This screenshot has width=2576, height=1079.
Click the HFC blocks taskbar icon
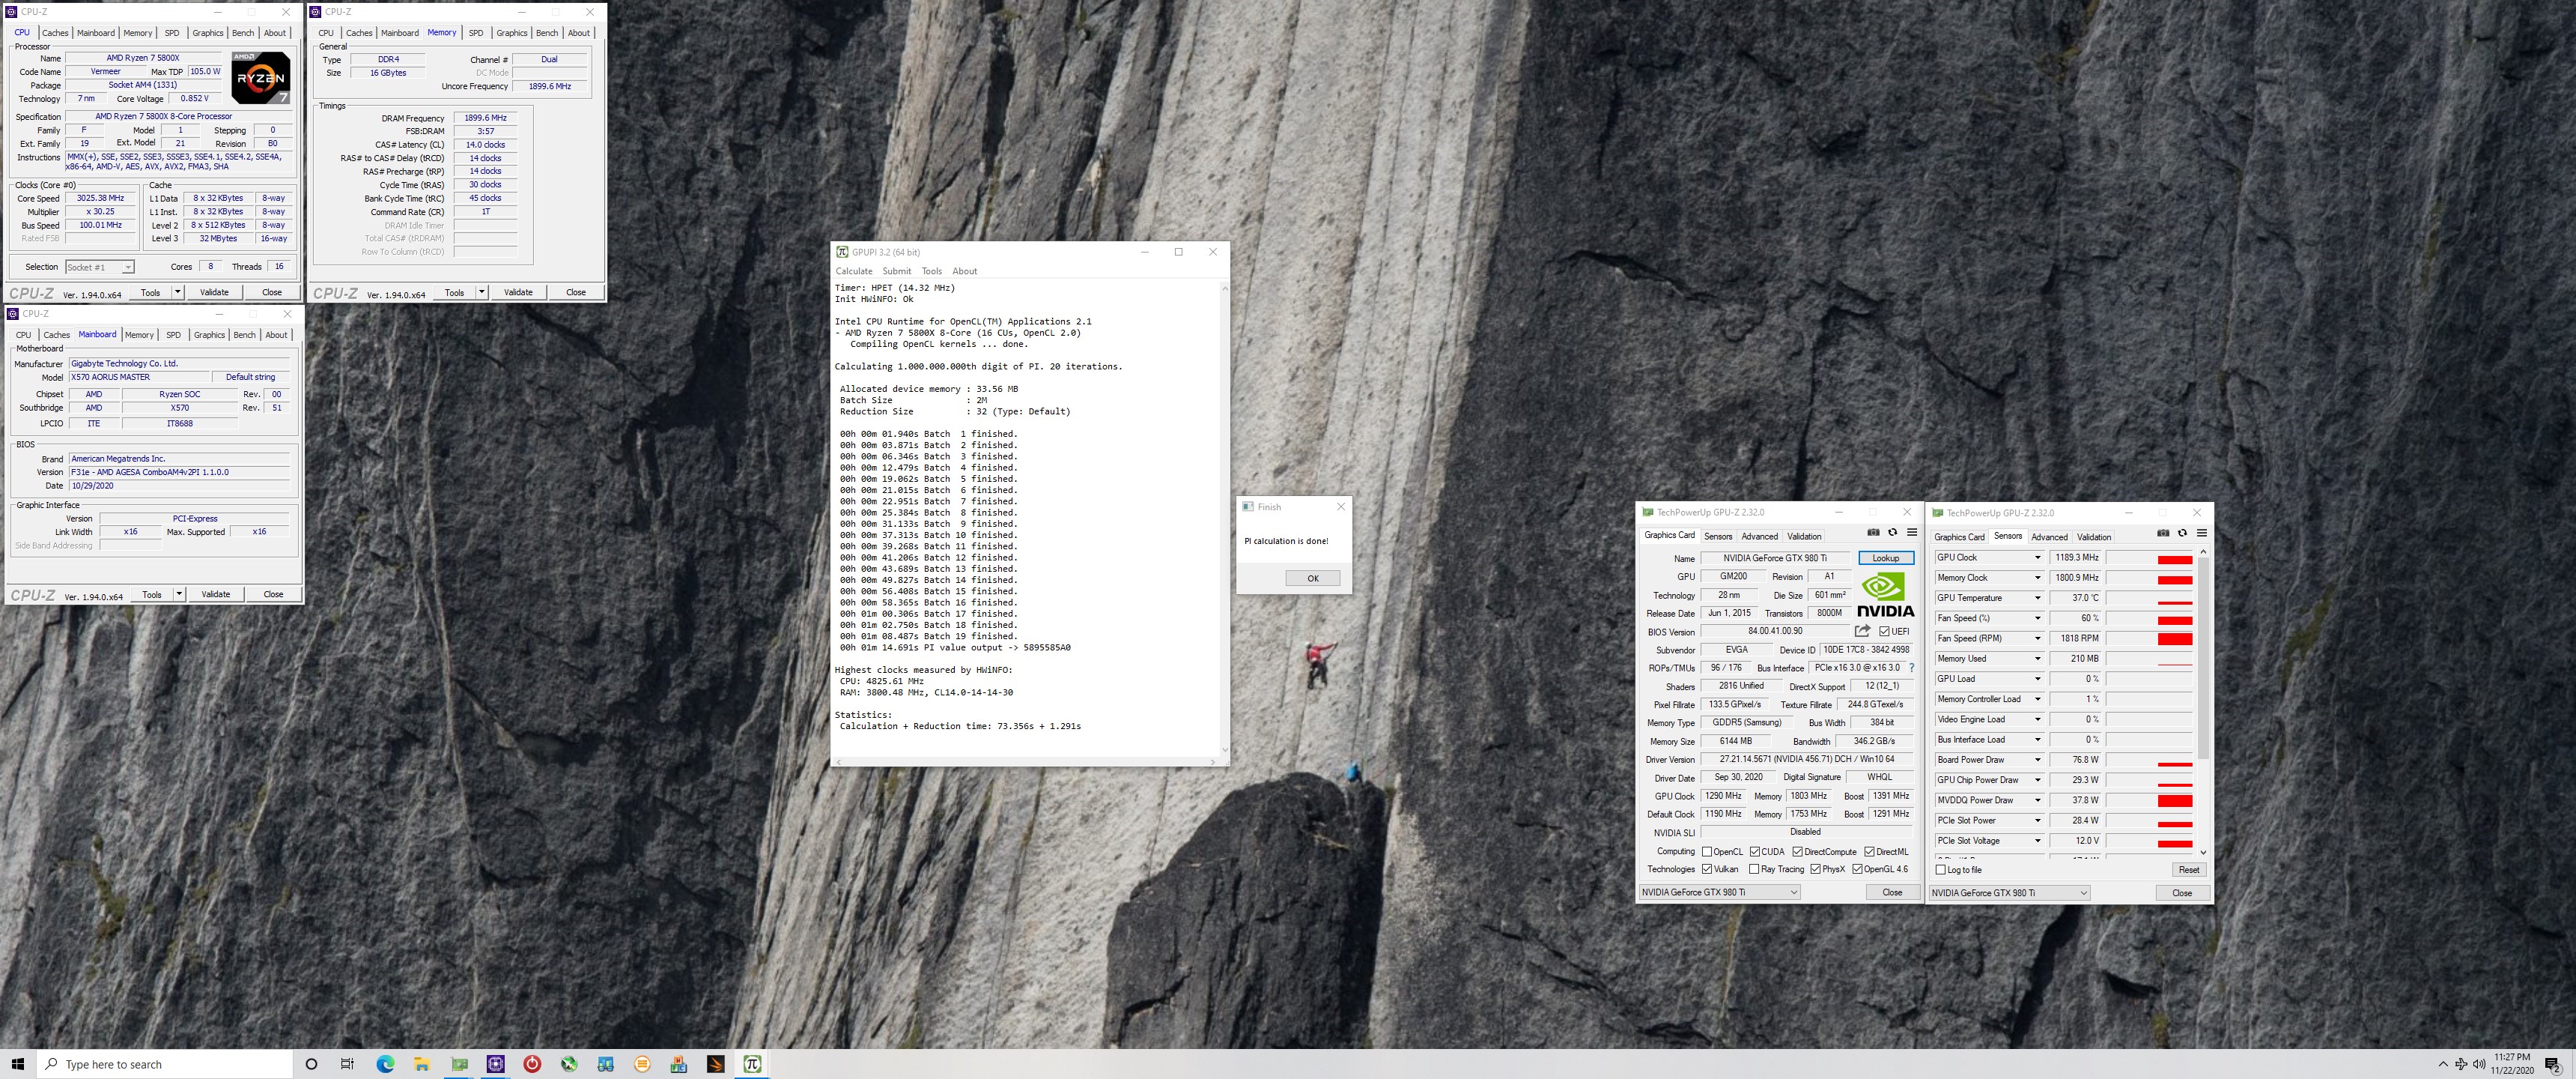coord(679,1064)
